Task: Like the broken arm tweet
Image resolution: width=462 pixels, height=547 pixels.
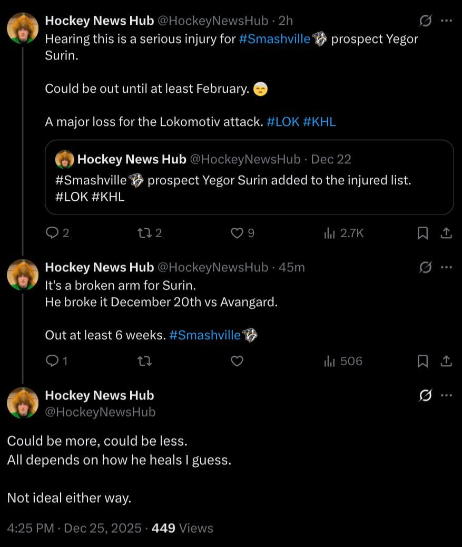Action: (x=238, y=361)
